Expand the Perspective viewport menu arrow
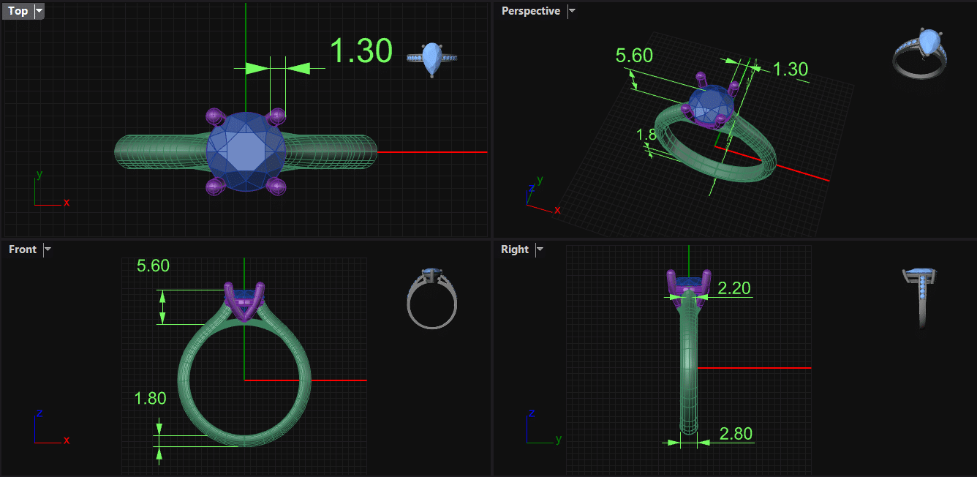Viewport: 977px width, 477px height. [x=572, y=11]
